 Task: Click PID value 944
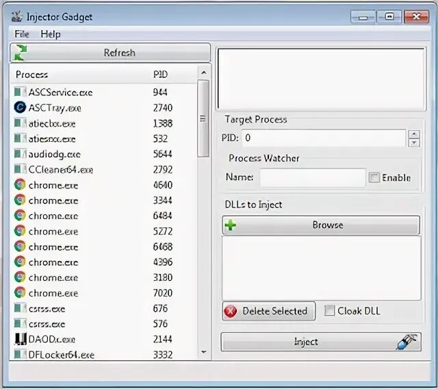coord(160,92)
